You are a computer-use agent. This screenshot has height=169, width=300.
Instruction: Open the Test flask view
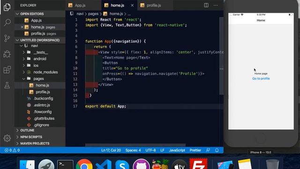tap(7, 85)
